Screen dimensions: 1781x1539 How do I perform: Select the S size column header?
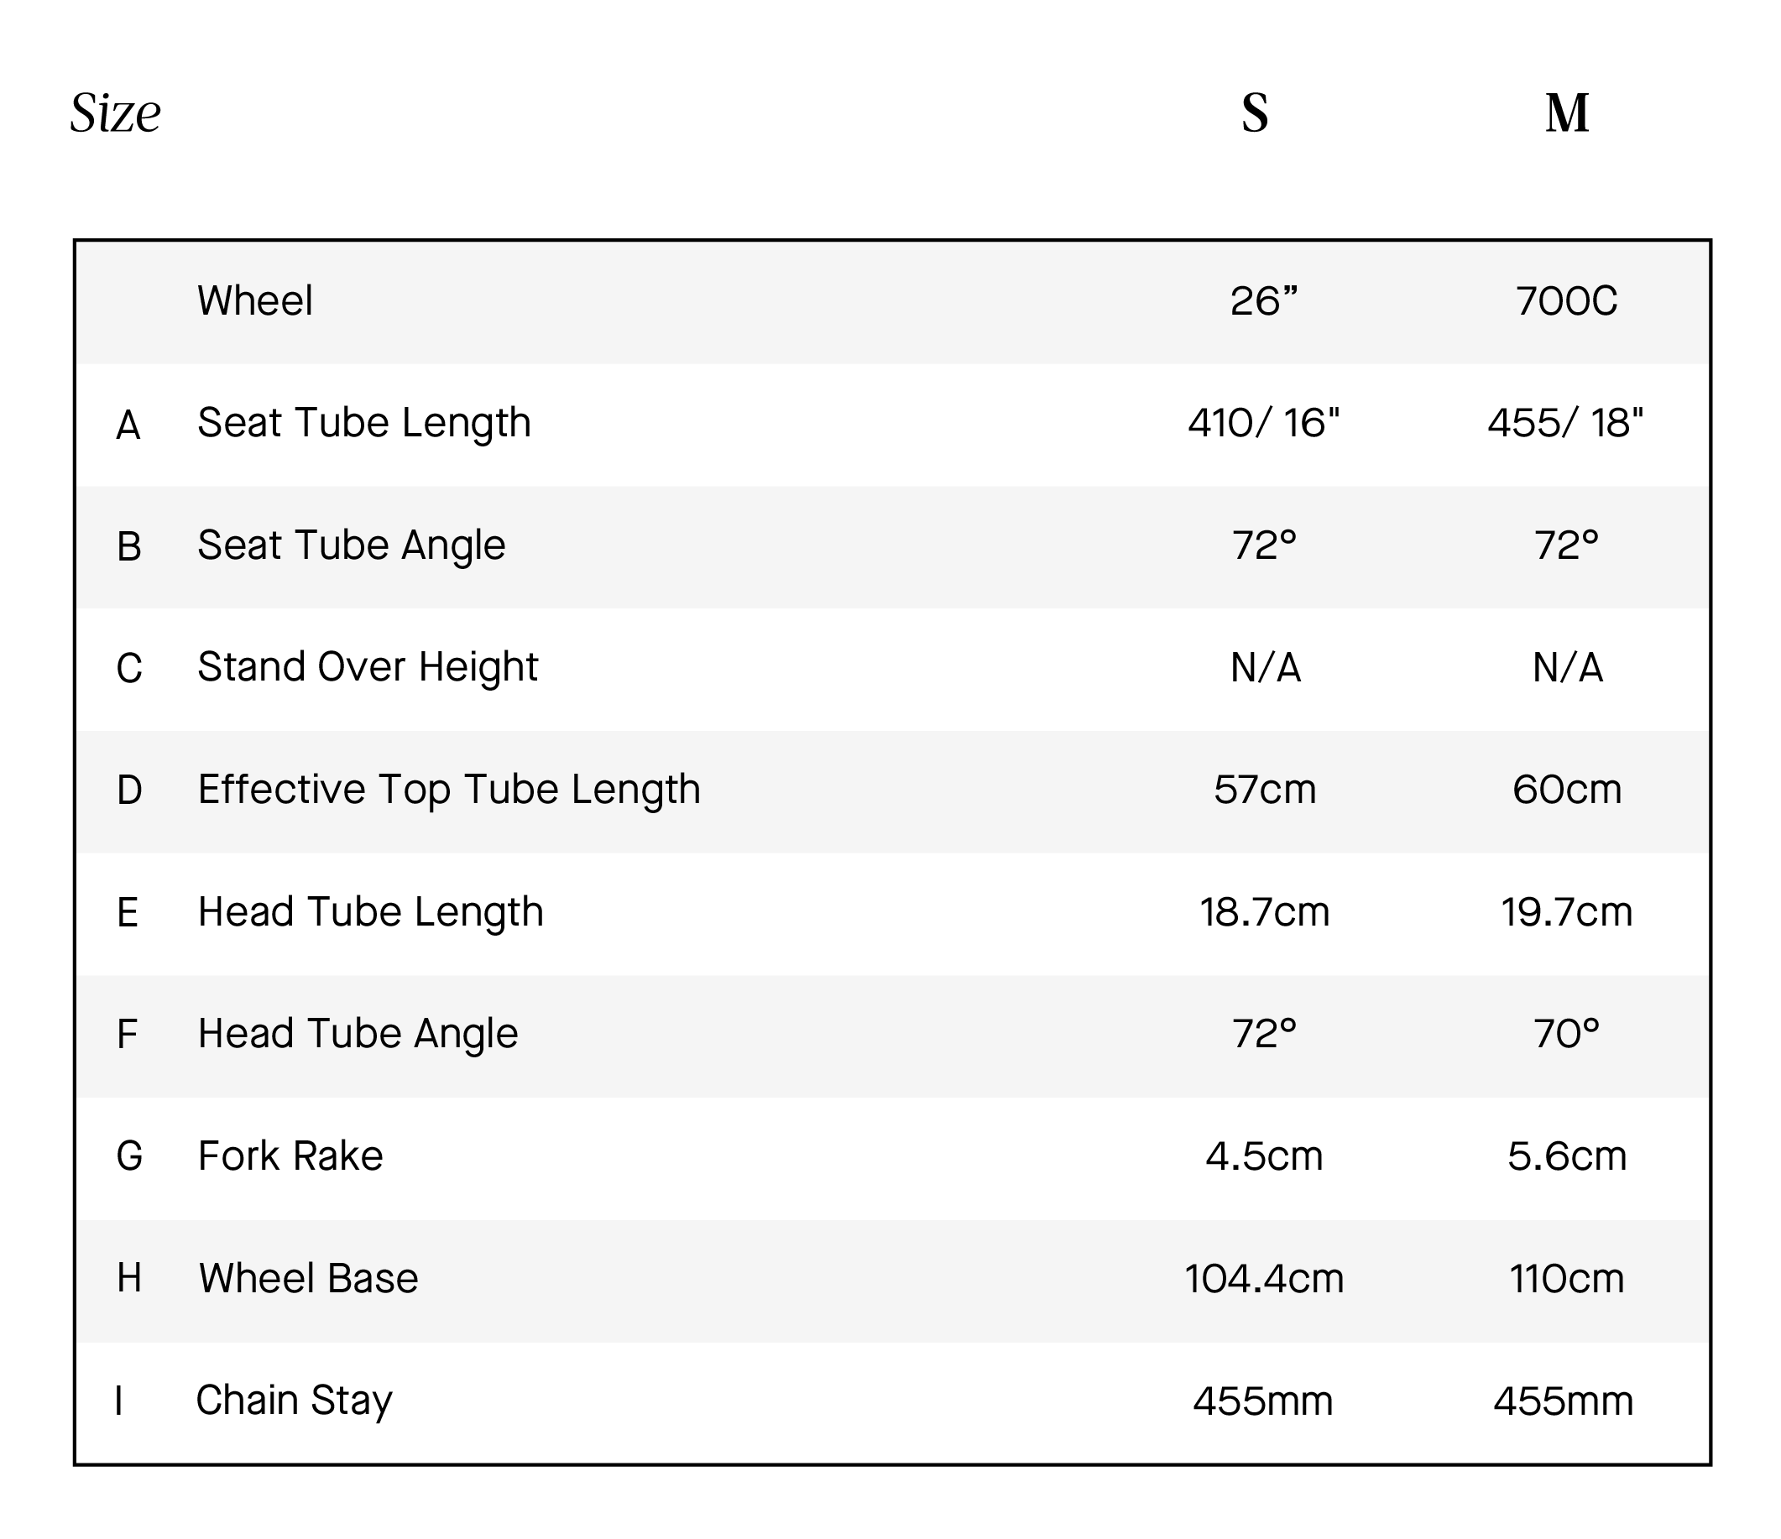1255,112
